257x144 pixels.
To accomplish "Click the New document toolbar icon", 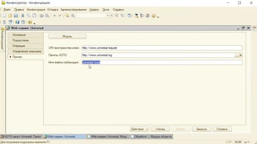I will tap(4, 16).
